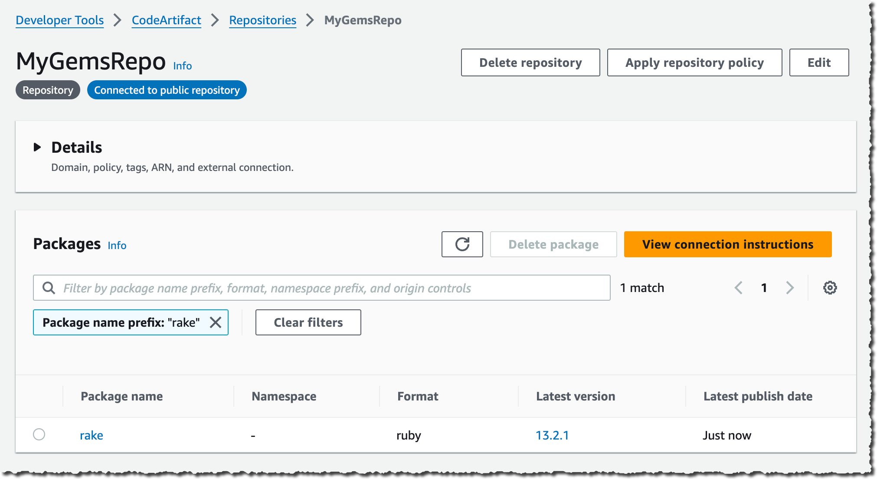Focus the package filter input field
This screenshot has width=877, height=479.
[330, 288]
